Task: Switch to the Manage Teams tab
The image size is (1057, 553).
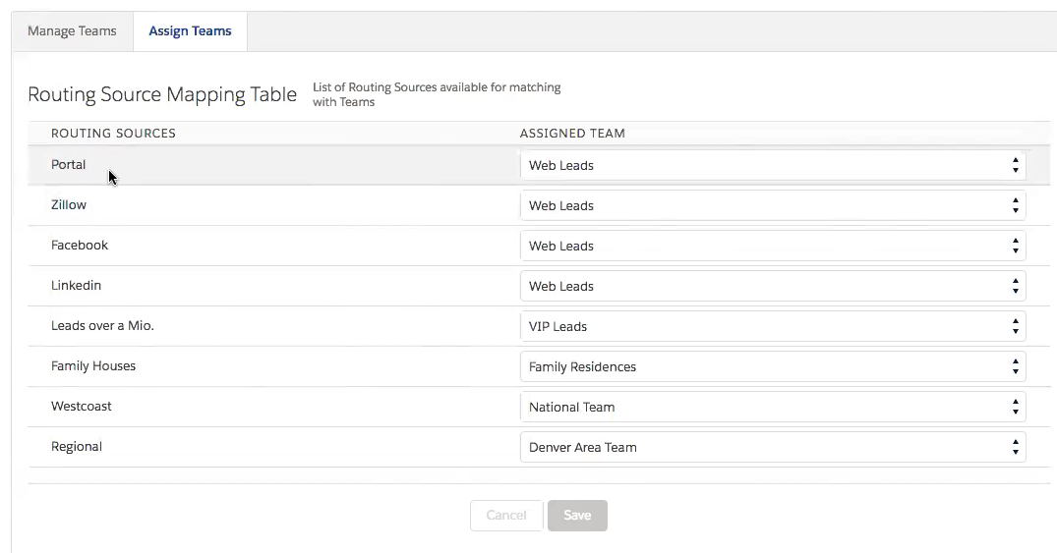Action: click(72, 31)
